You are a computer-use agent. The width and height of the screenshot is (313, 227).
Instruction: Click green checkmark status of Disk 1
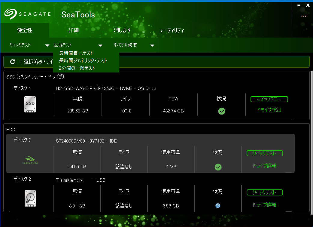(222, 111)
